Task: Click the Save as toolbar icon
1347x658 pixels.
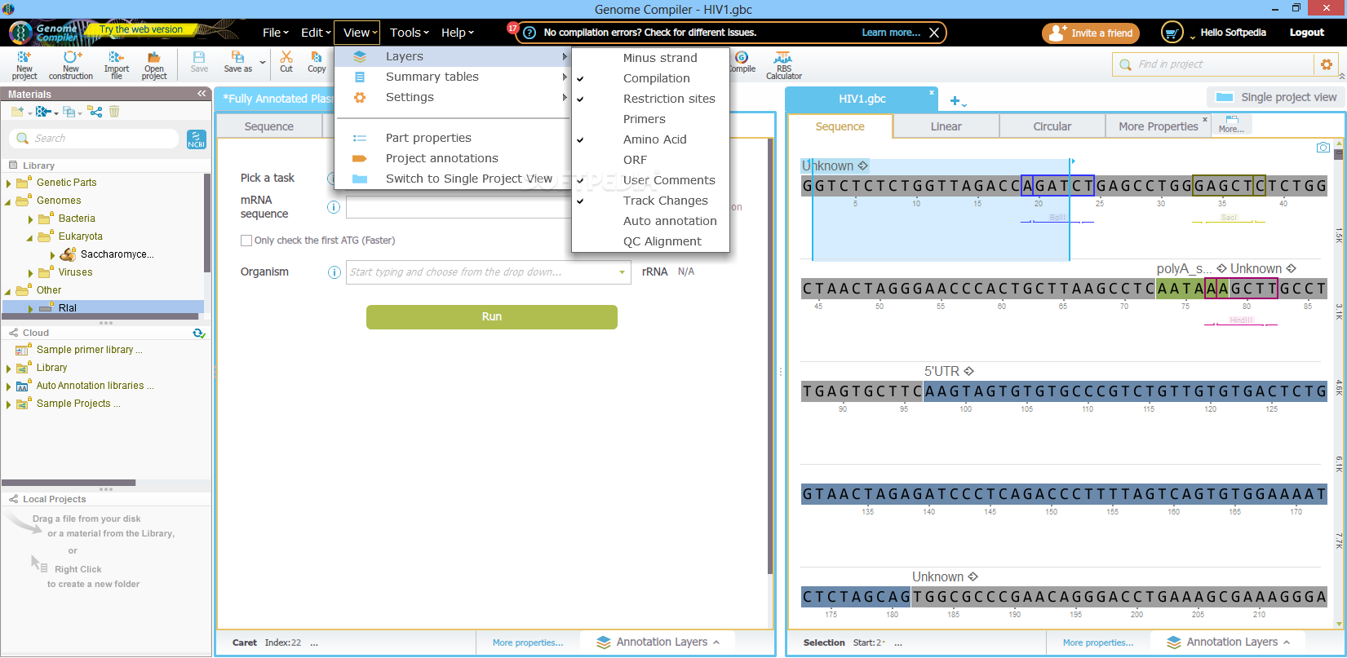Action: [x=237, y=62]
